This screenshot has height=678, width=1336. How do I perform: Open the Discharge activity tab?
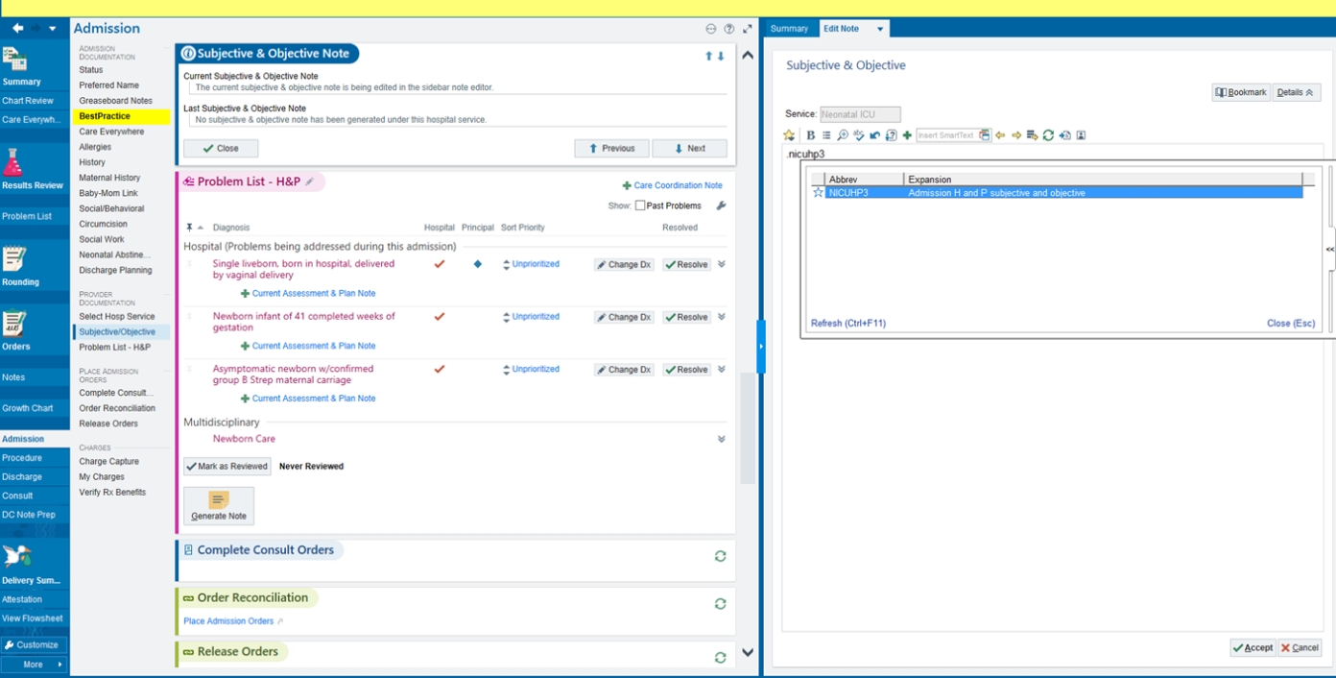(x=22, y=476)
